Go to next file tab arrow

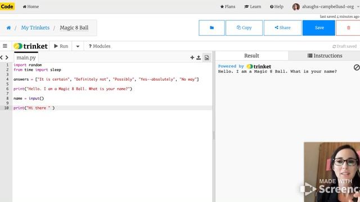point(7,57)
